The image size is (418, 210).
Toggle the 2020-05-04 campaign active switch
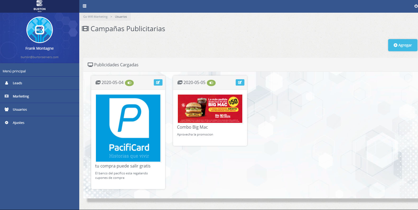[x=129, y=83]
